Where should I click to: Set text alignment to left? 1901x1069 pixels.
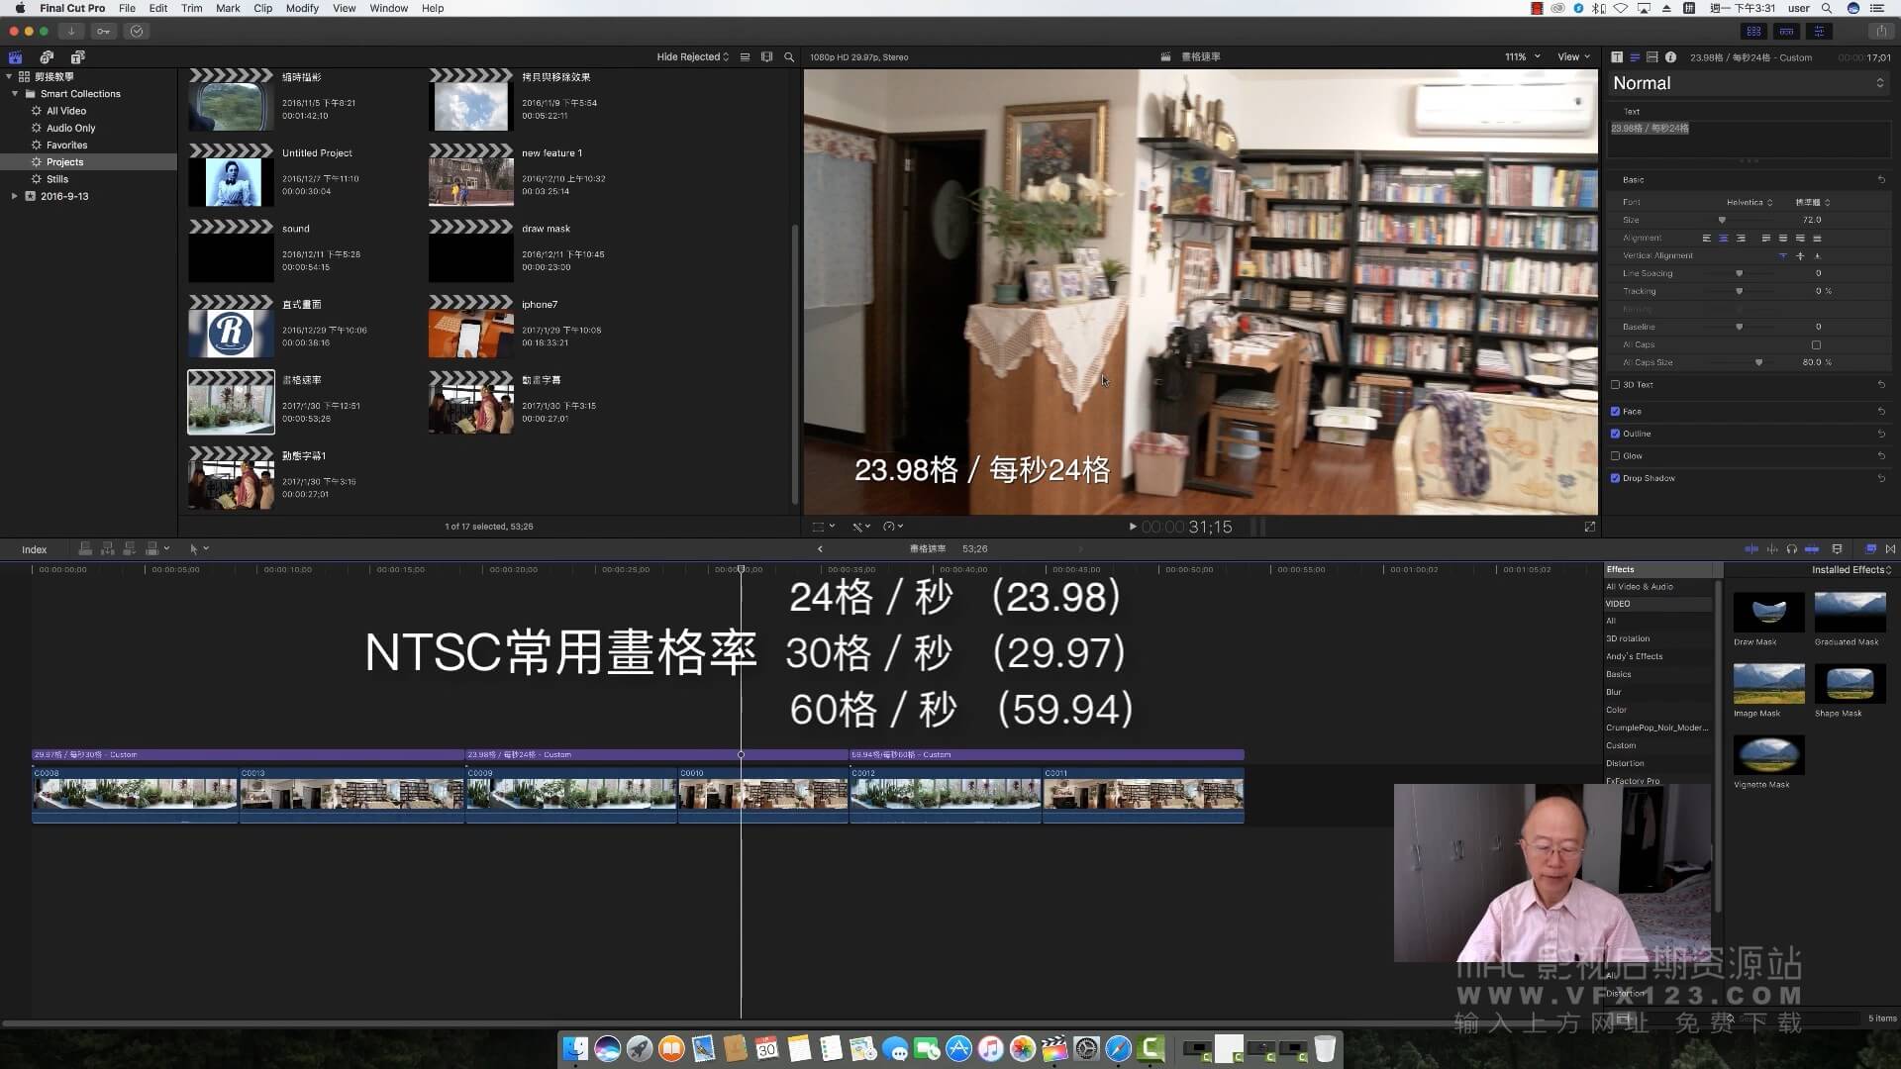1706,239
